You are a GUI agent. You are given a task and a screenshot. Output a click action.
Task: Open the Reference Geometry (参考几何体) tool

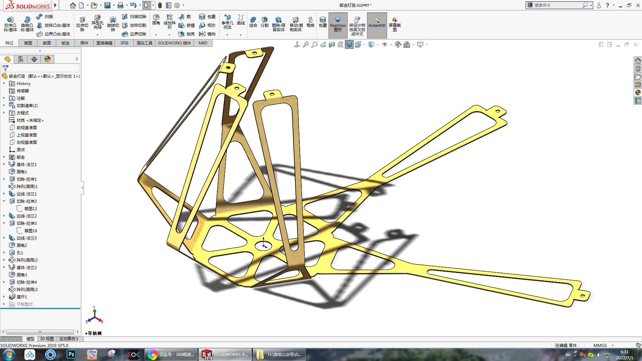[227, 21]
